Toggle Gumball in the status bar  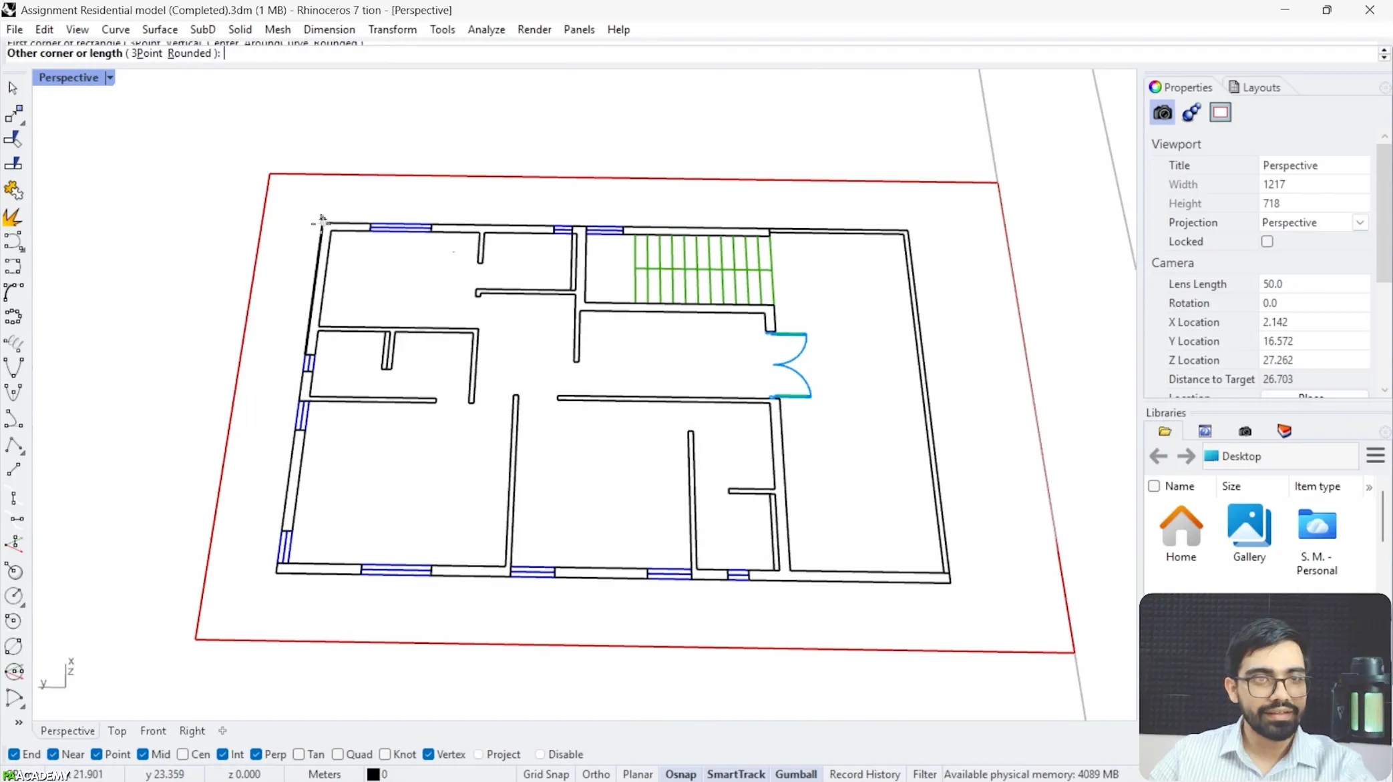coord(795,774)
